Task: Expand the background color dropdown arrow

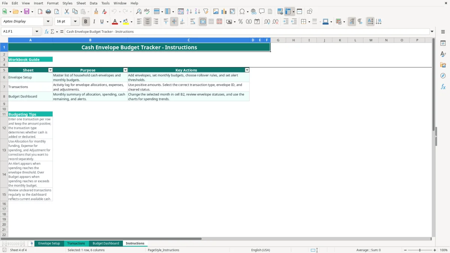Action: click(x=131, y=22)
